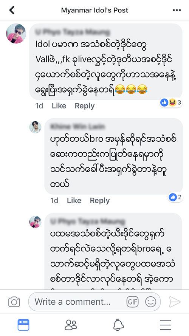This screenshot has height=336, width=189.
Task: Open the hamburger menu tab
Action: [166, 325]
